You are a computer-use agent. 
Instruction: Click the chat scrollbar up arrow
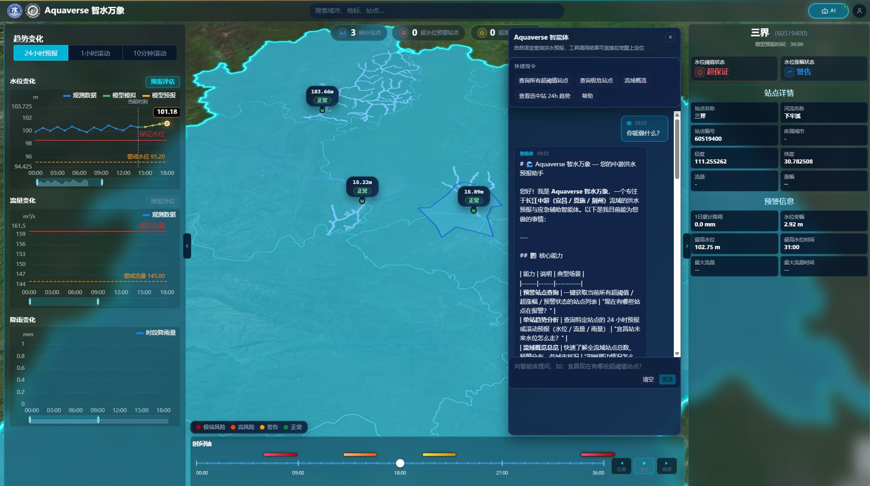pyautogui.click(x=677, y=114)
